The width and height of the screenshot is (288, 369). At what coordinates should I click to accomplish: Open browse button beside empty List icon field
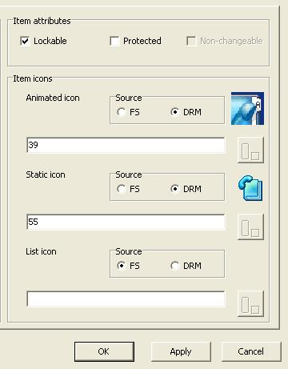(x=250, y=303)
